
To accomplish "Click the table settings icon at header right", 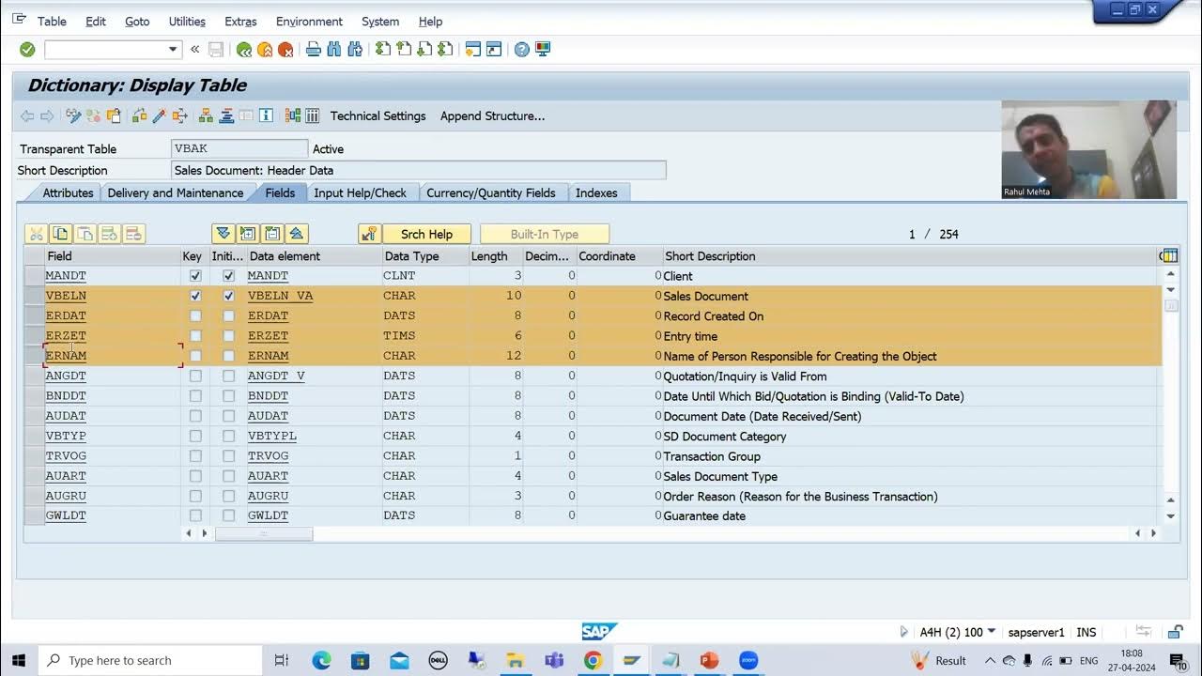I will pos(1169,255).
